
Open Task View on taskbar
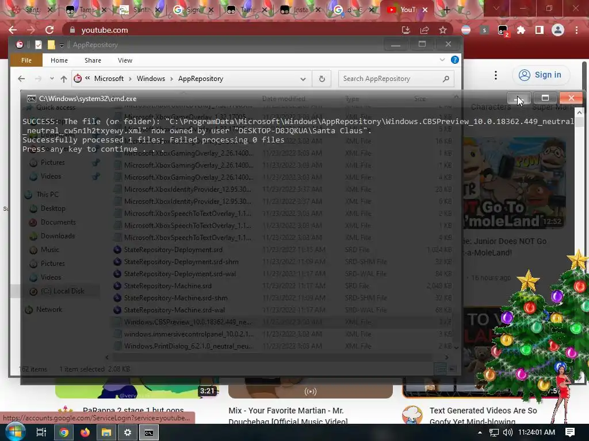41,432
